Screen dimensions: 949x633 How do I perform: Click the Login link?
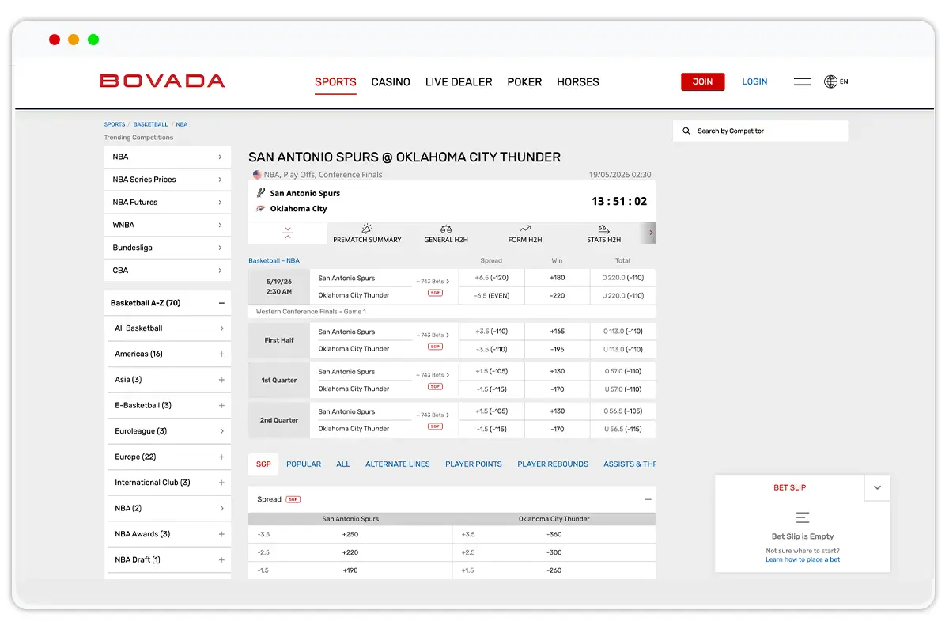(754, 81)
